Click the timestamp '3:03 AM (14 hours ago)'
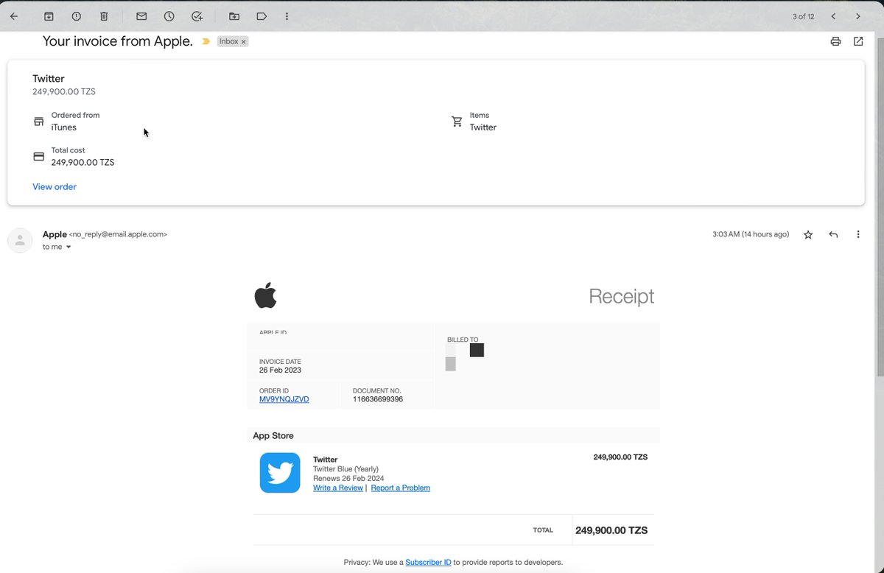The height and width of the screenshot is (573, 884). (x=751, y=234)
